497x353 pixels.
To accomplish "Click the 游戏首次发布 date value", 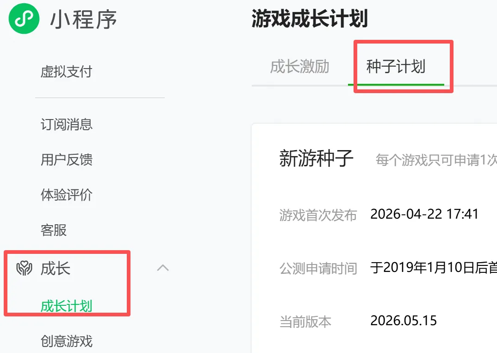I will pyautogui.click(x=424, y=214).
